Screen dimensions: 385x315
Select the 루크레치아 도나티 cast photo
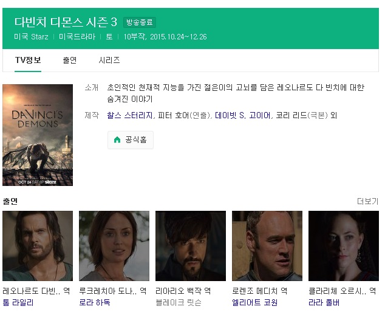coord(114,246)
